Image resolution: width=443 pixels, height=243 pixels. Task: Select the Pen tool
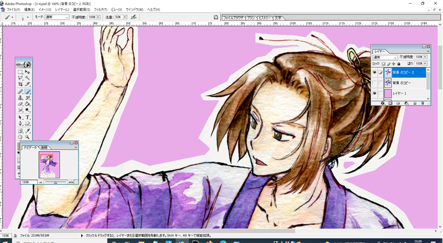coord(20,124)
